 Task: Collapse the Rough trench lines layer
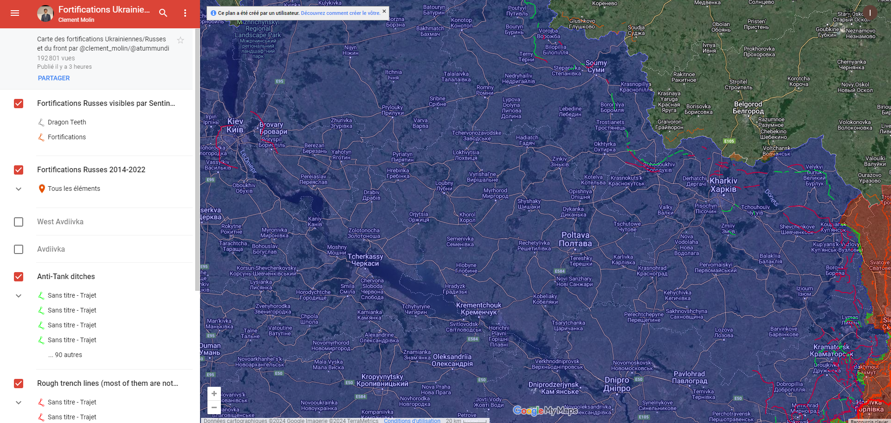click(x=19, y=403)
